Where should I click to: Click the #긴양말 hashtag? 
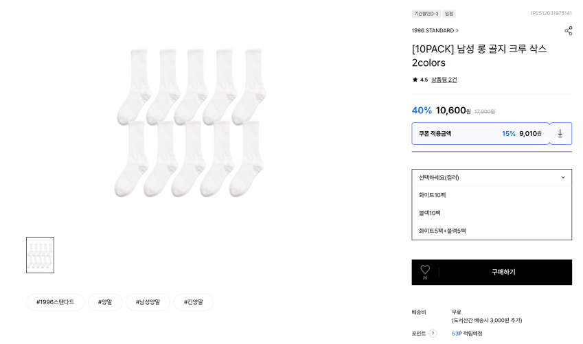(193, 302)
